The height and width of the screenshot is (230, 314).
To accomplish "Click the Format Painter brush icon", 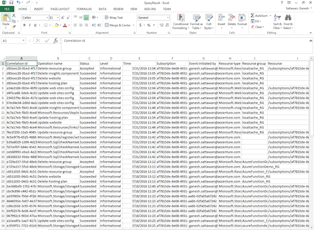I will click(14, 27).
